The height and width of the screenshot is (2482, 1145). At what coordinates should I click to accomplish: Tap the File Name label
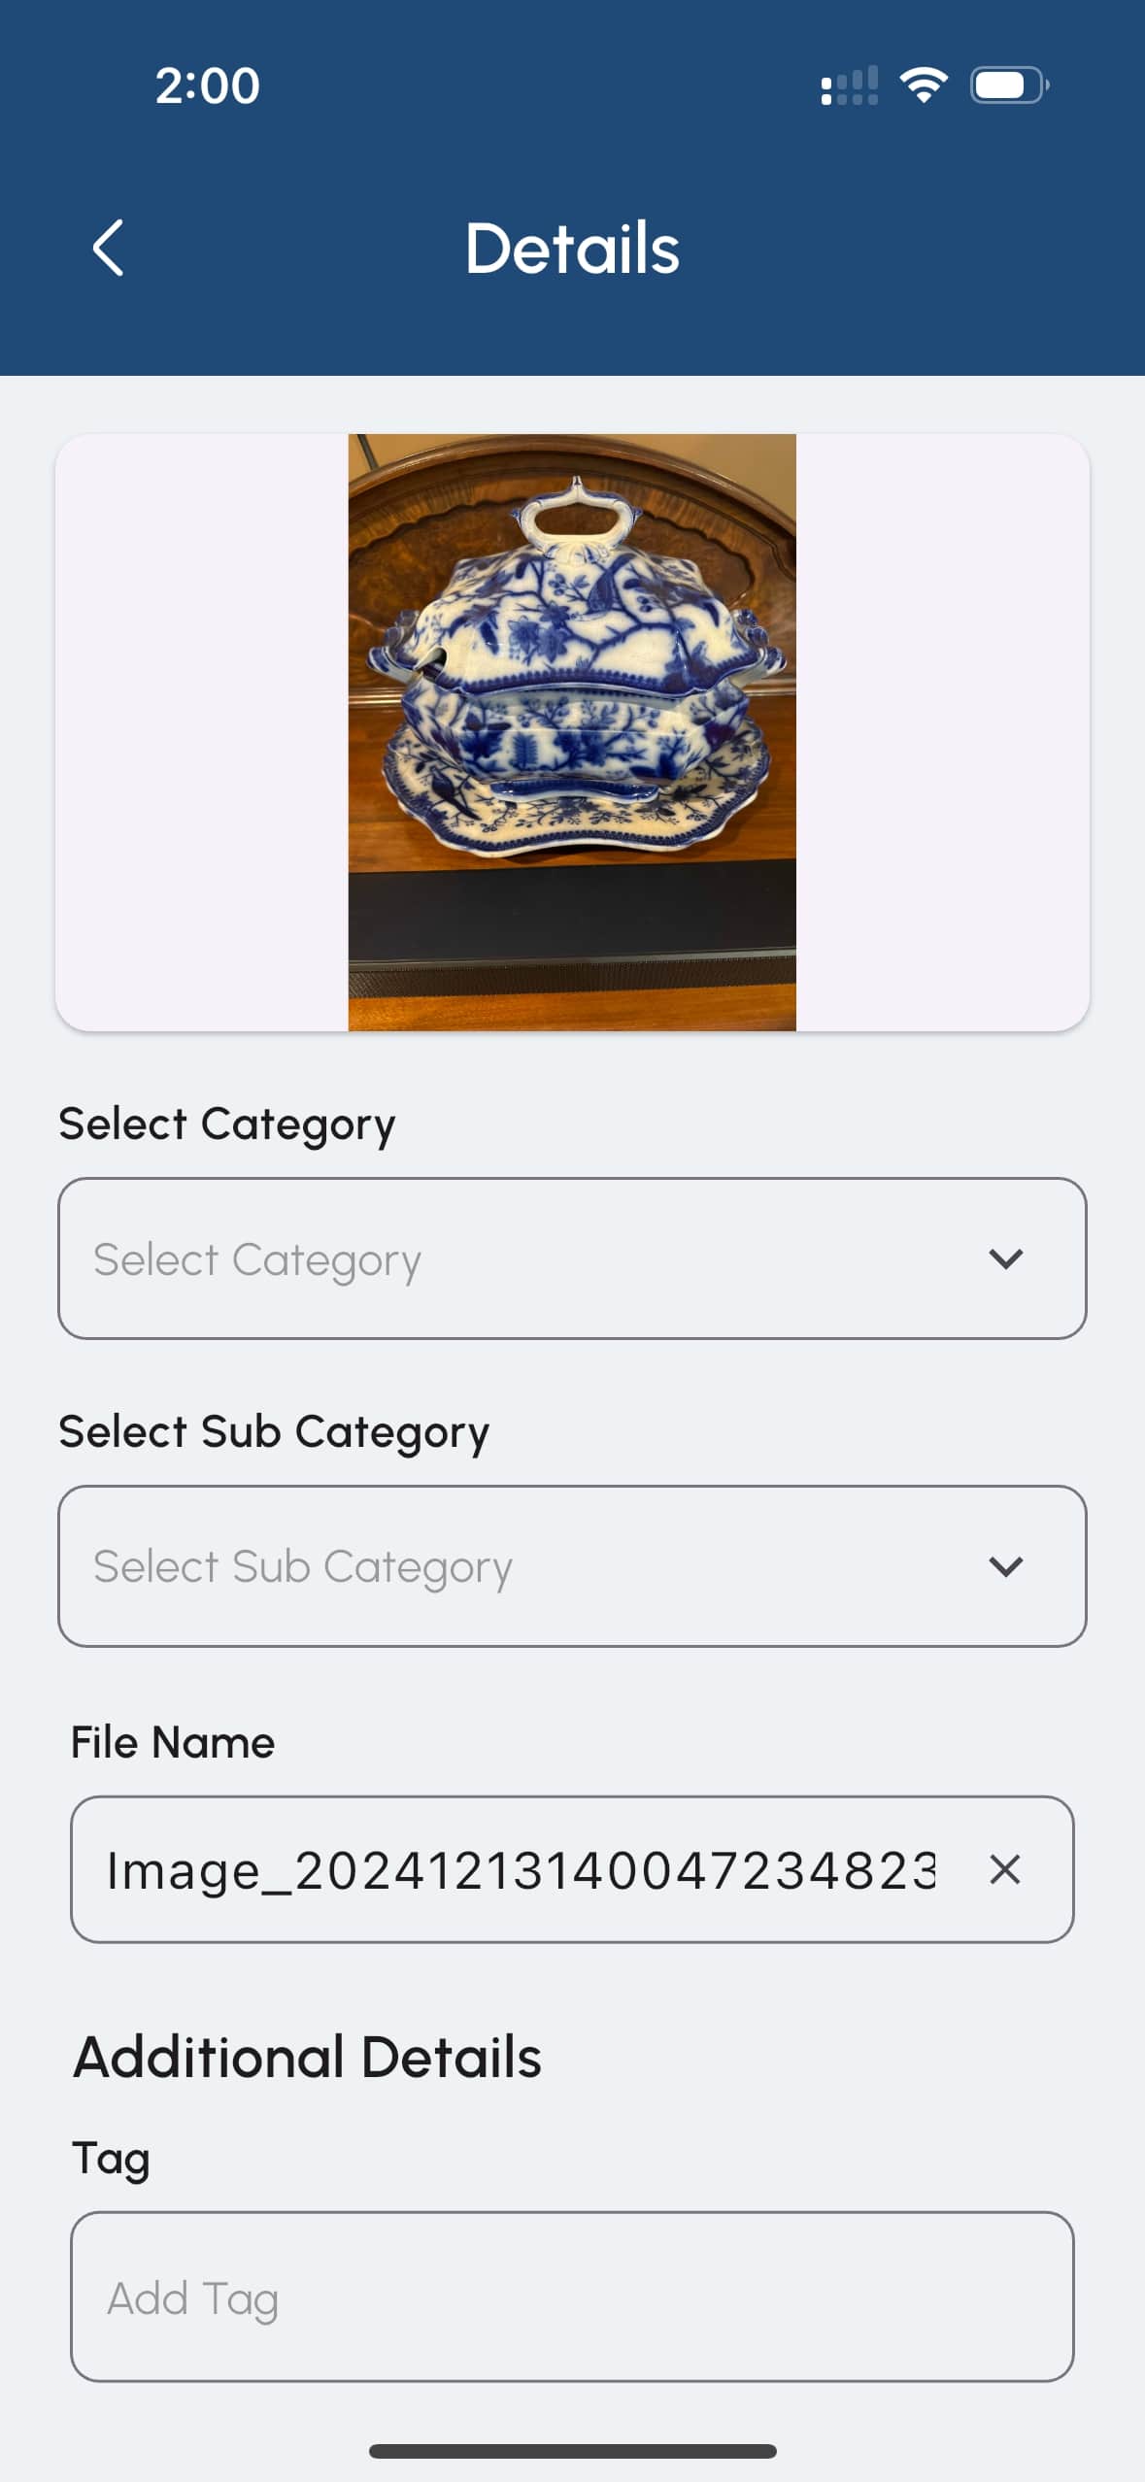(x=173, y=1742)
